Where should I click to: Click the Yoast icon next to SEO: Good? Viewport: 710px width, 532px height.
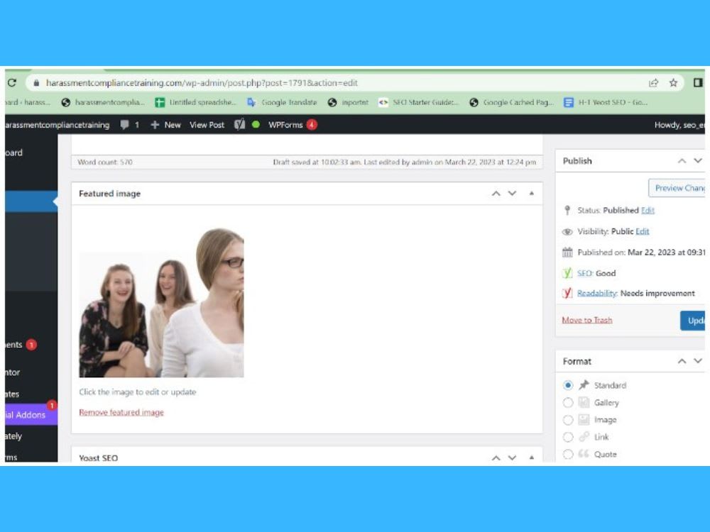pyautogui.click(x=567, y=273)
